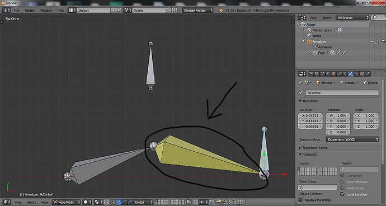Click the bone layers grid in Relations
This screenshot has height=206, width=386.
[x=317, y=171]
